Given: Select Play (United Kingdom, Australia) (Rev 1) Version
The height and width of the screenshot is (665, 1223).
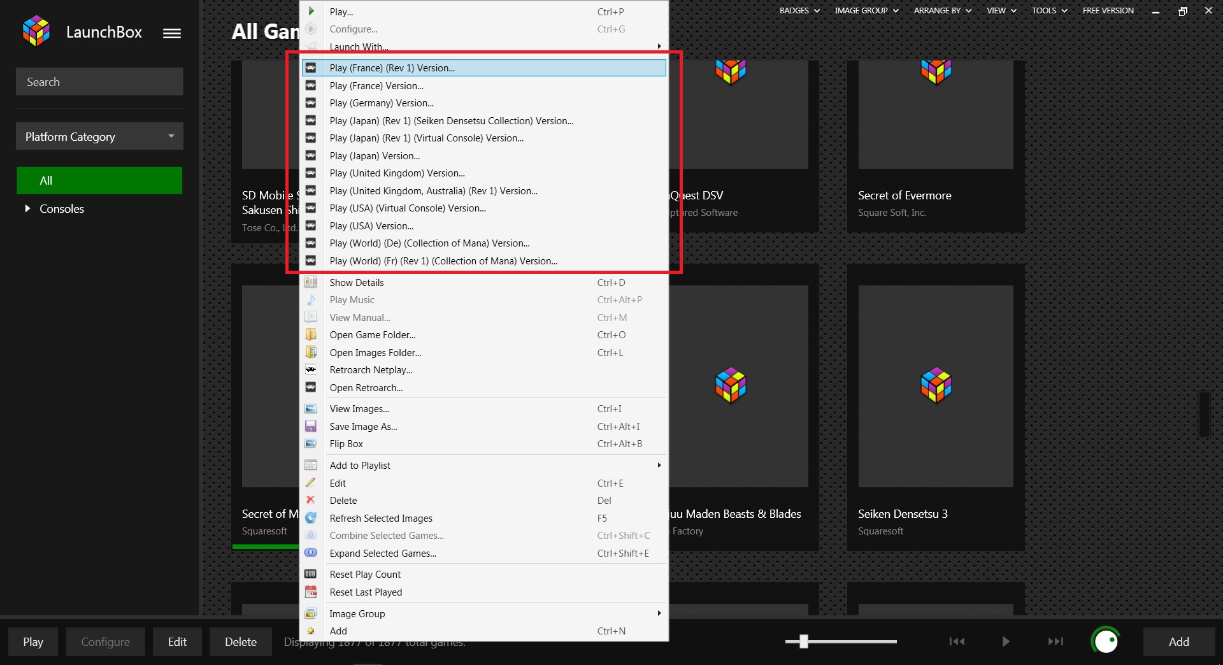Looking at the screenshot, I should tap(484, 190).
